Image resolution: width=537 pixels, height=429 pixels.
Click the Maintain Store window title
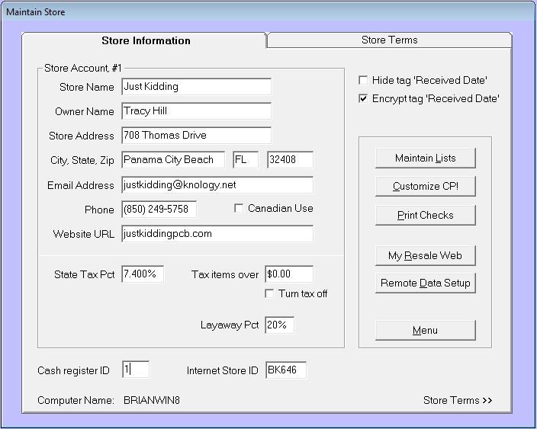point(36,12)
